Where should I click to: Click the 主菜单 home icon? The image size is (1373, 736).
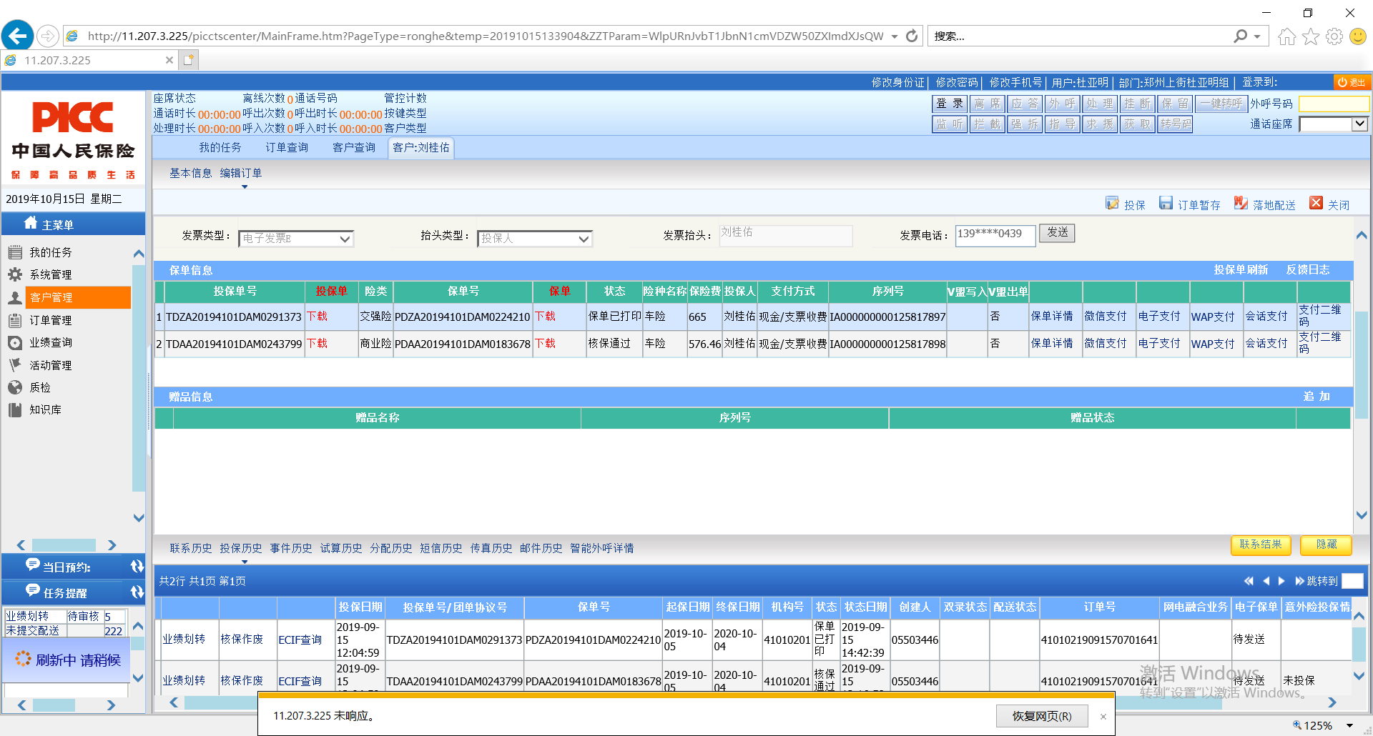31,223
